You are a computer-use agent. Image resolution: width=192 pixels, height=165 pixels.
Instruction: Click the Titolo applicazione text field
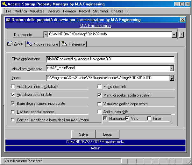(110, 59)
